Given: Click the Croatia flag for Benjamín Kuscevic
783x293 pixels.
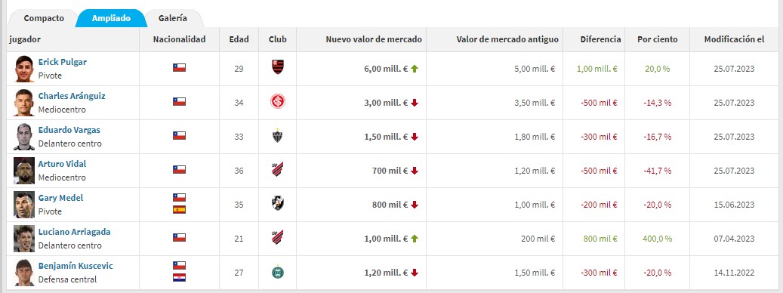Looking at the screenshot, I should [179, 278].
